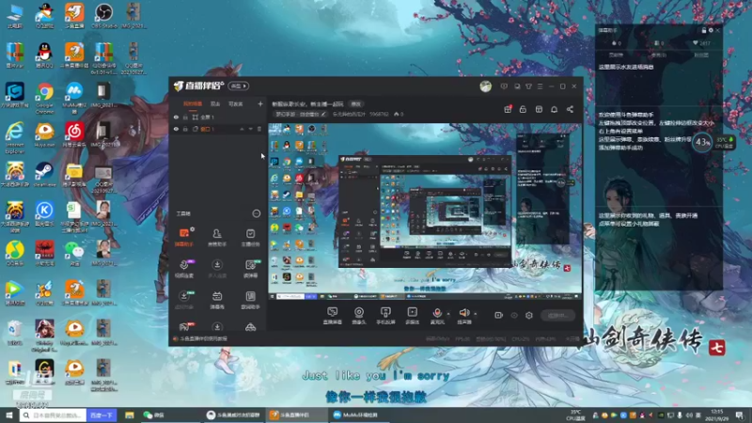Click the lock icon above preview
The width and height of the screenshot is (752, 423).
pyautogui.click(x=523, y=109)
